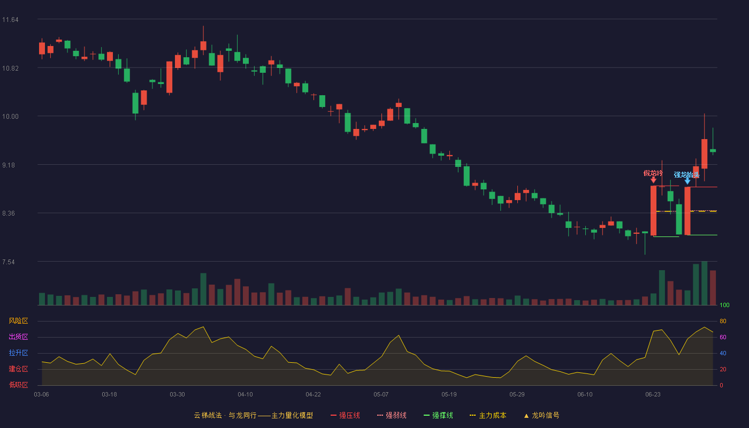Screen dimensions: 749x428
Task: Toggle the 龙吟信号 legend item
Action: pos(541,415)
